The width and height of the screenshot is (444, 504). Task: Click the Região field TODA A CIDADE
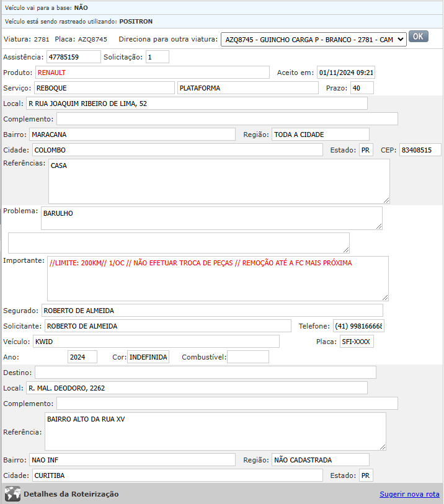pos(321,135)
